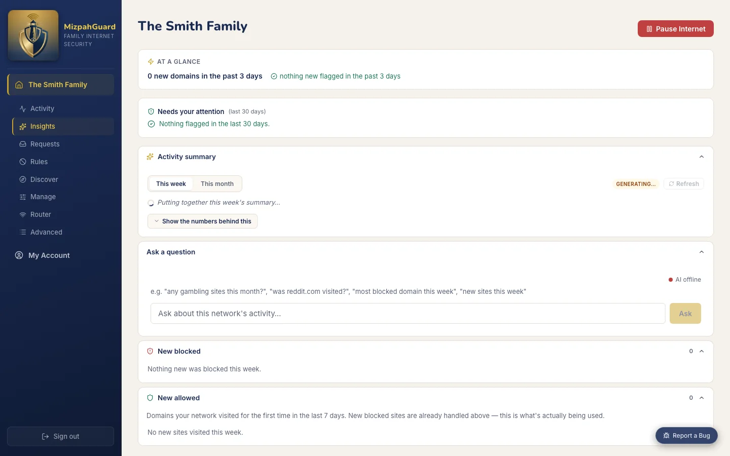
Task: Collapse the New allowed section
Action: pos(702,398)
